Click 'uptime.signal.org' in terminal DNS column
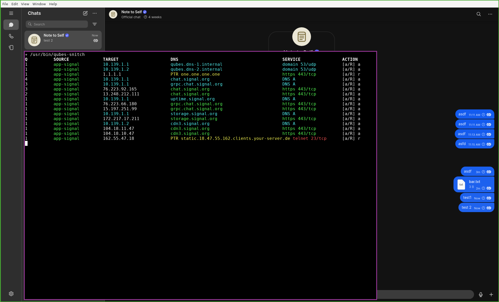 click(193, 99)
